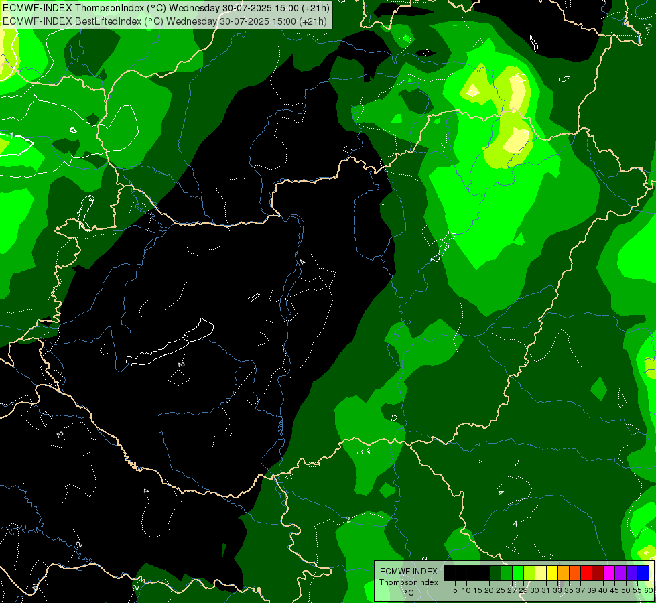Click the °C unit label in legend
The width and height of the screenshot is (656, 603).
[x=409, y=593]
